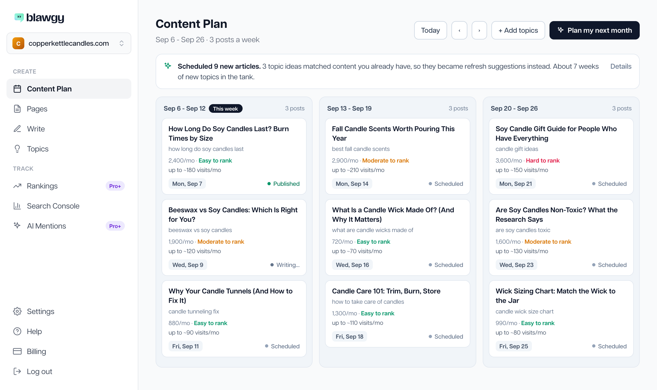This screenshot has height=390, width=657.
Task: Go to the next weeks with right chevron
Action: click(x=479, y=30)
